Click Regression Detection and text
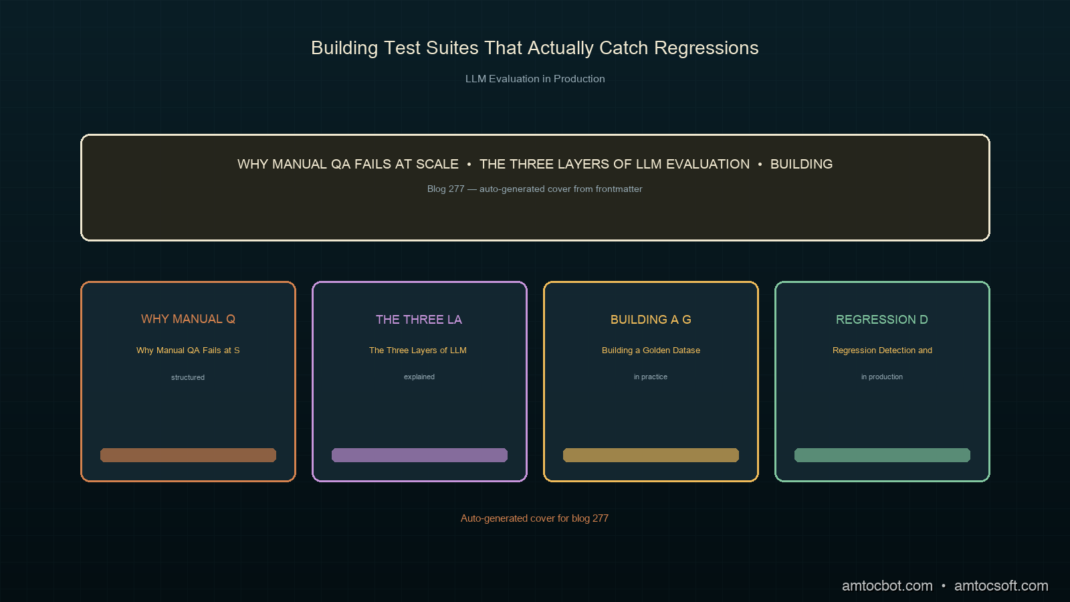The height and width of the screenshot is (602, 1070). tap(882, 350)
